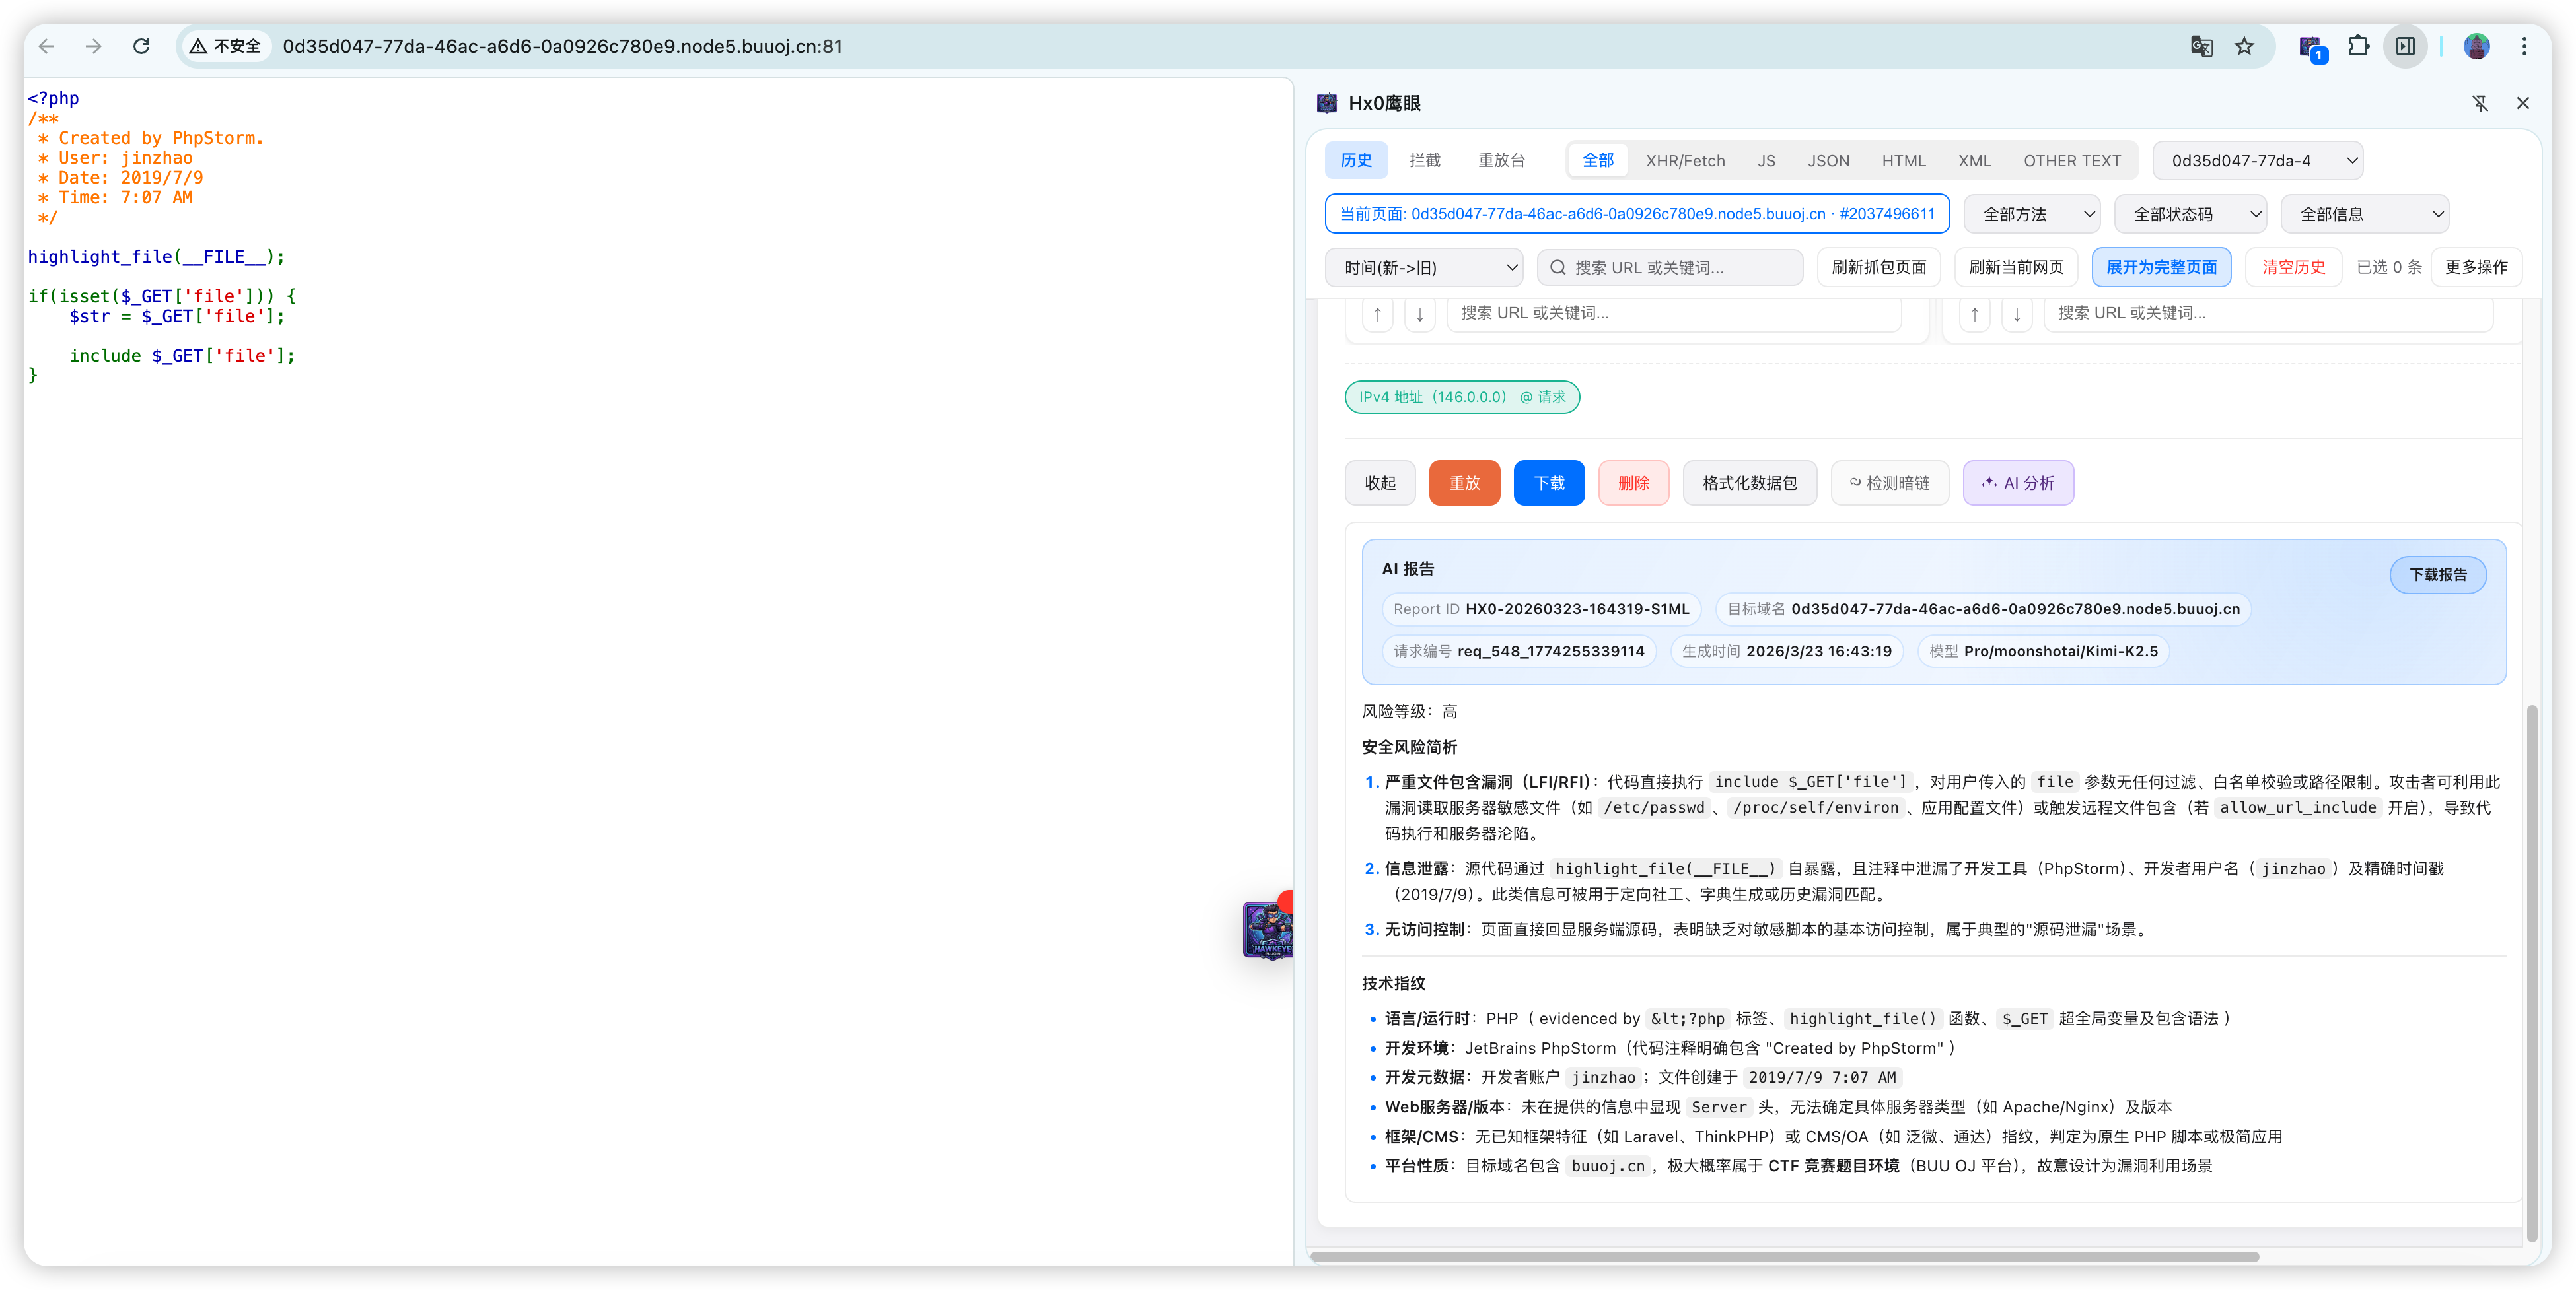Viewport: 2576px width, 1290px height.
Task: Click the 搜索 URL 或关键词 search field
Action: (x=1680, y=268)
